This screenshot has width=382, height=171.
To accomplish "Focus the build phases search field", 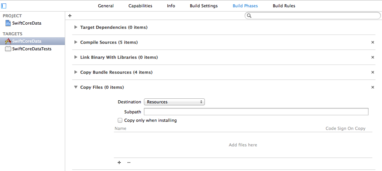I will 314,16.
